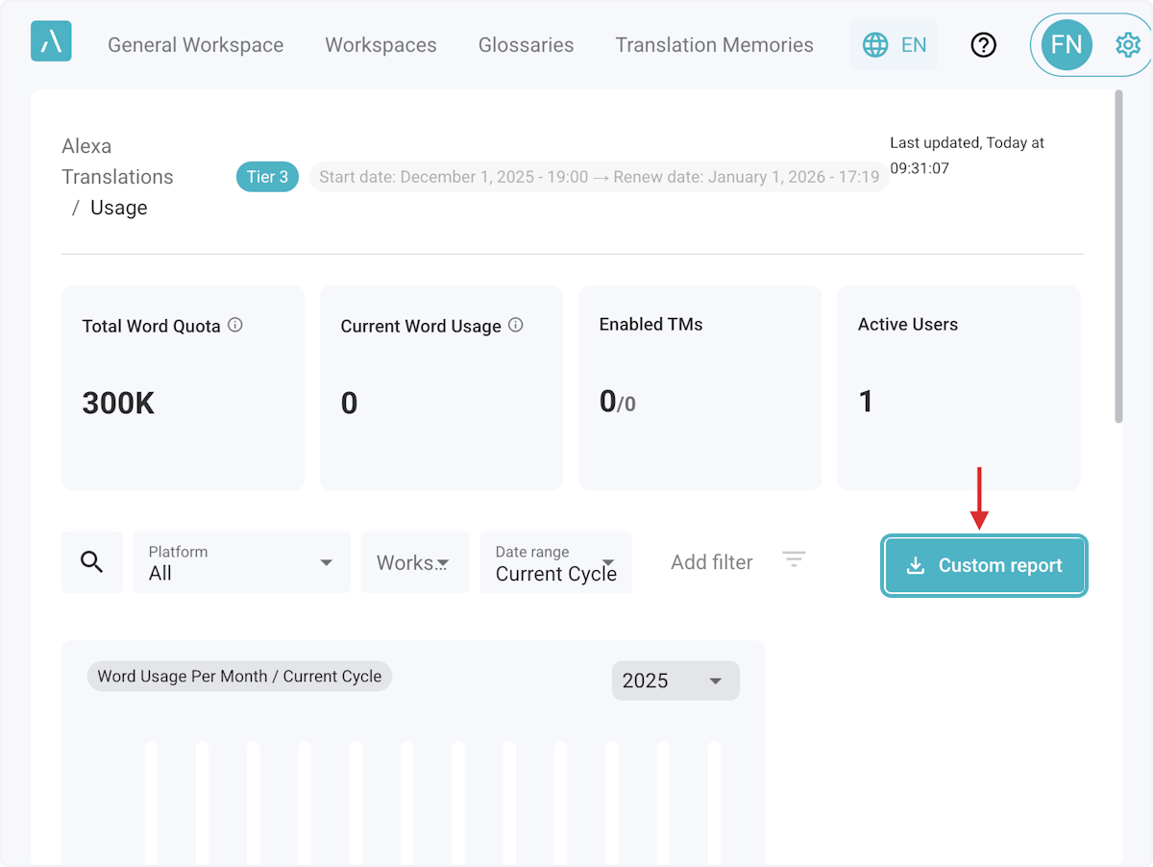
Task: Open Translation Memories page
Action: tap(714, 45)
